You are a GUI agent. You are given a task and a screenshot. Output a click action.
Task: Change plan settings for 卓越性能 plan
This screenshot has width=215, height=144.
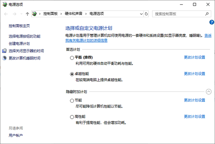[x=195, y=74]
